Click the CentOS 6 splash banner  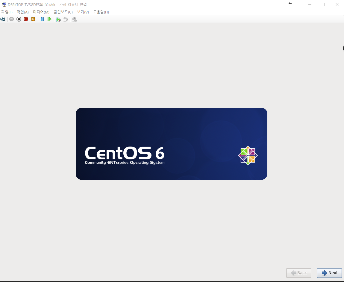pyautogui.click(x=171, y=144)
